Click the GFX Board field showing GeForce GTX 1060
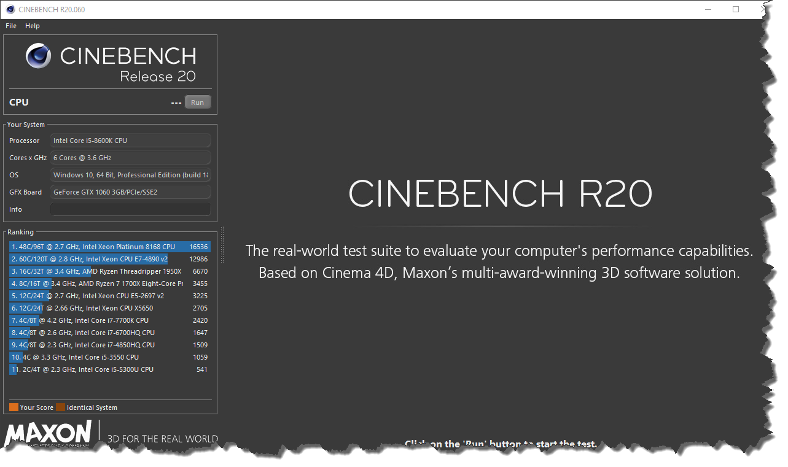 pyautogui.click(x=130, y=191)
